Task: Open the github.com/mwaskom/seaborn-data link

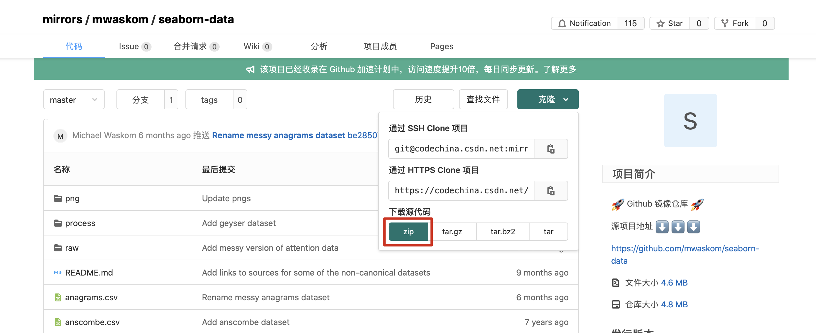Action: 685,255
